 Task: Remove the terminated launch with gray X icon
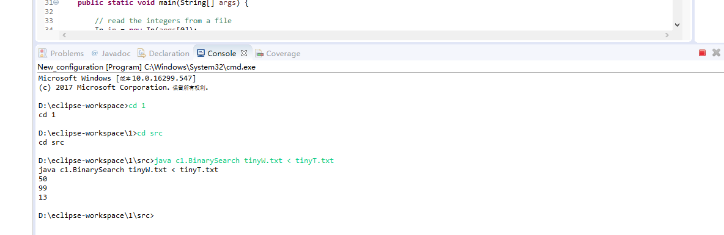[x=716, y=53]
